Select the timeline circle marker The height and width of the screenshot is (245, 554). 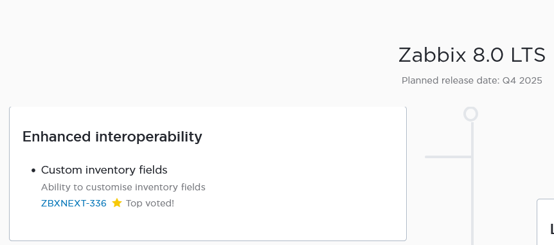point(470,114)
